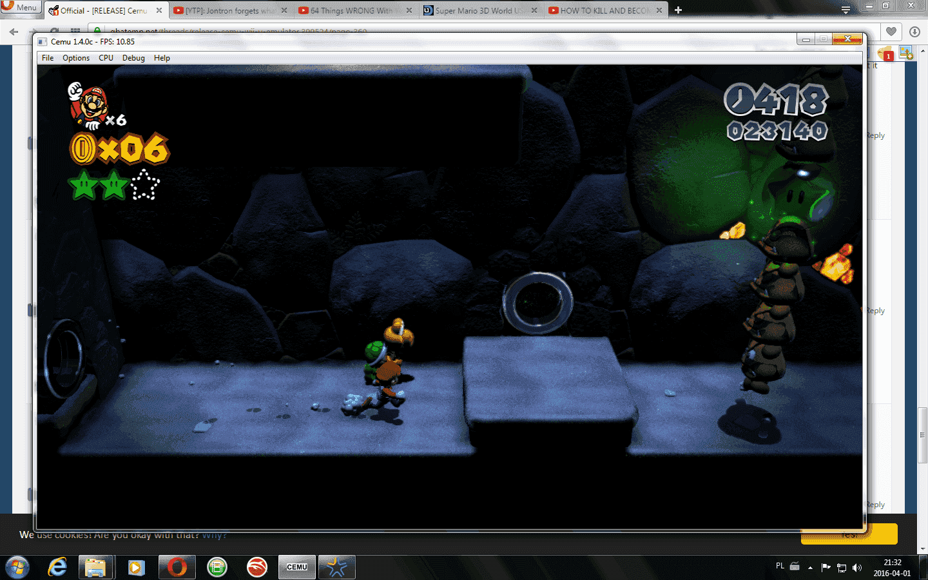Click the 'Why?' link in the cookie notice
Screen dimensions: 928x580
point(214,535)
